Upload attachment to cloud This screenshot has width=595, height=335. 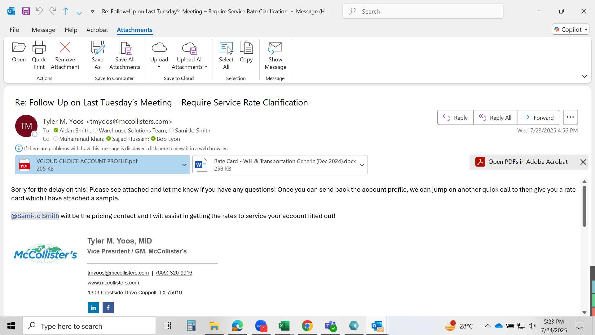coord(159,56)
